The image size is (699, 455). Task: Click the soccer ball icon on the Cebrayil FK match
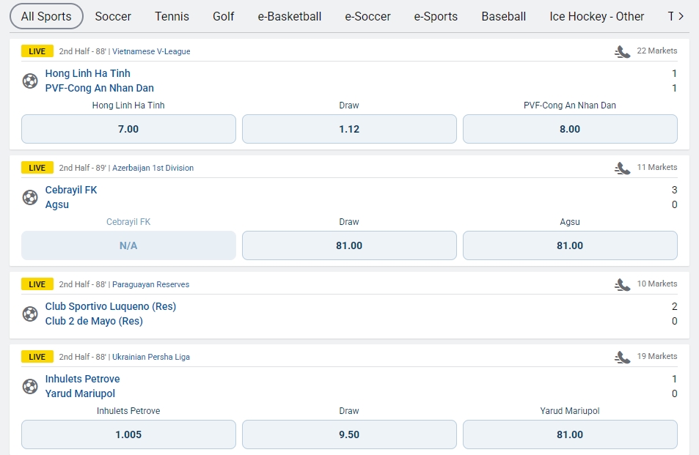(30, 197)
